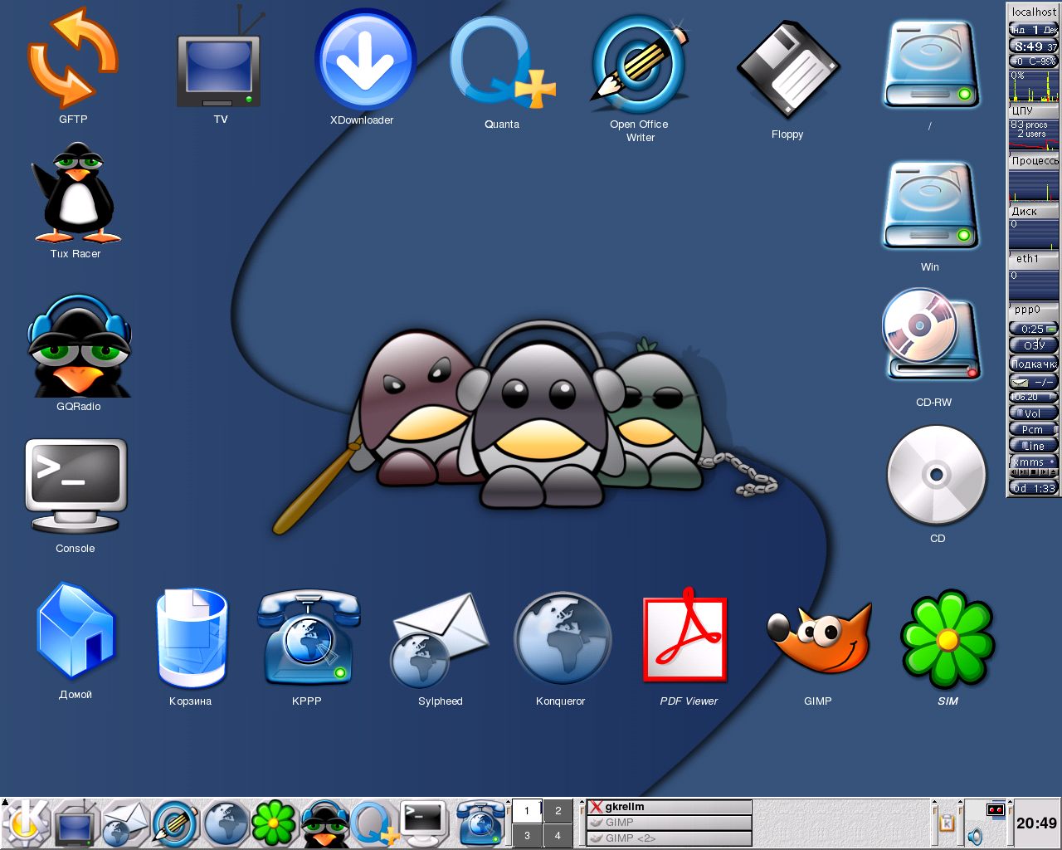1062x850 pixels.
Task: Open the K menu in the panel
Action: (x=27, y=823)
